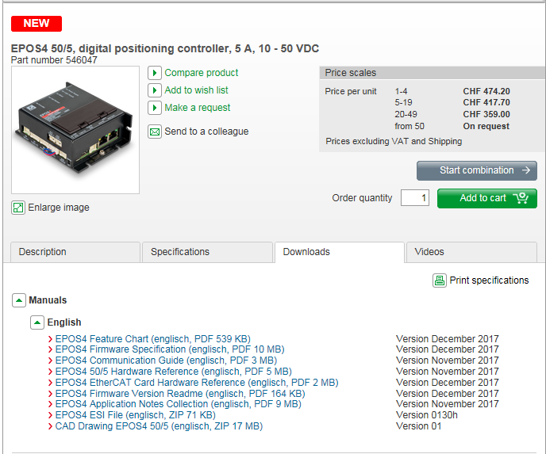Click the price CHF 474.20
This screenshot has width=546, height=454.
(x=486, y=91)
